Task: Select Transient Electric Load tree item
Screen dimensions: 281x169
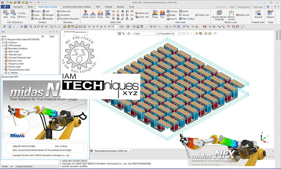Action: point(18,70)
